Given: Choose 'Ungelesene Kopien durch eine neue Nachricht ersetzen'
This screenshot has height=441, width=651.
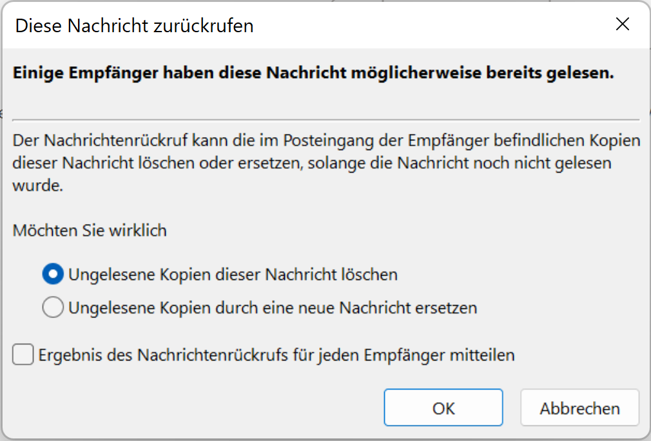Looking at the screenshot, I should (x=52, y=308).
